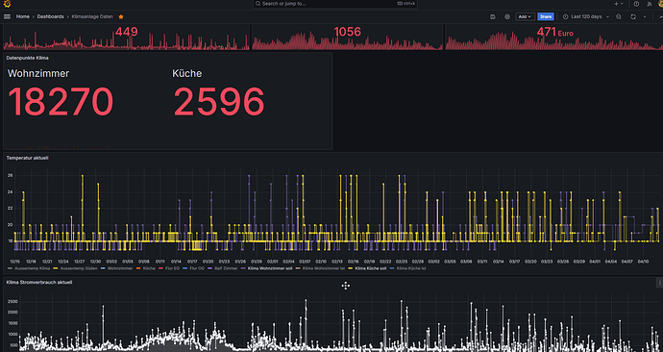Click the blue Share button

click(546, 16)
